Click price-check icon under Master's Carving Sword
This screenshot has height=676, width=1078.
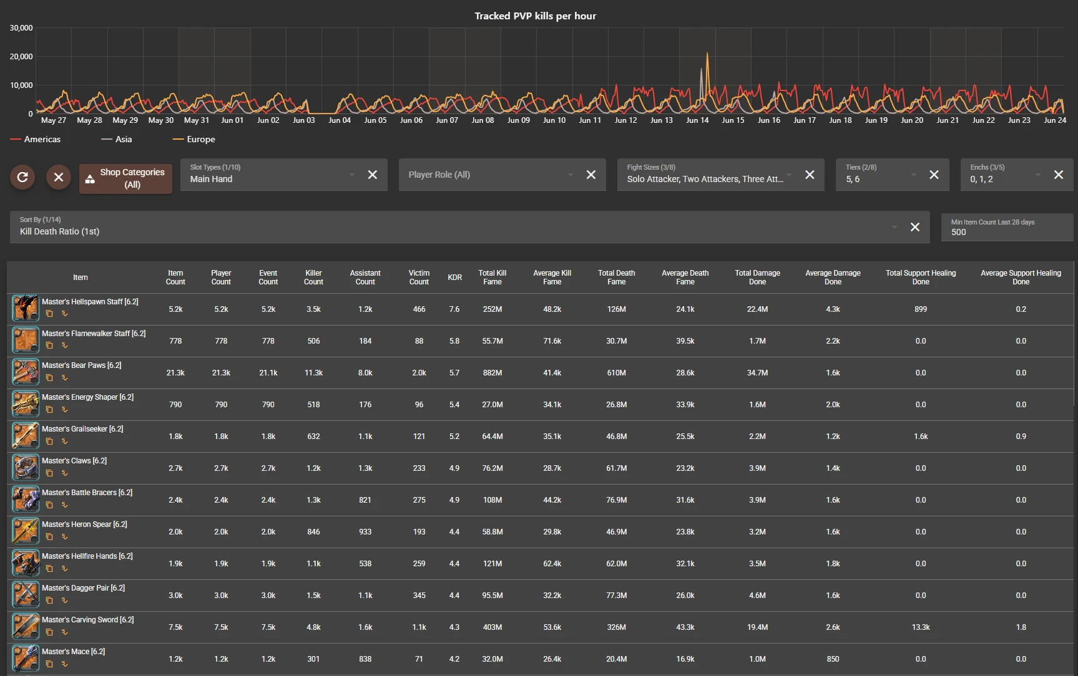(64, 632)
